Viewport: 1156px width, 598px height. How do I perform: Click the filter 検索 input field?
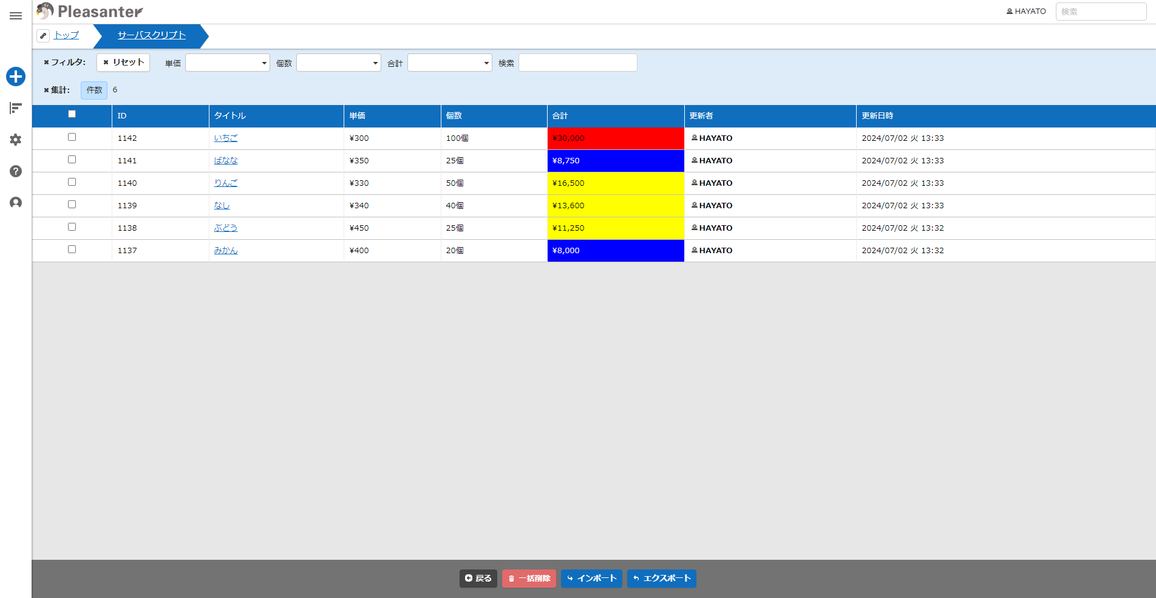coord(578,63)
